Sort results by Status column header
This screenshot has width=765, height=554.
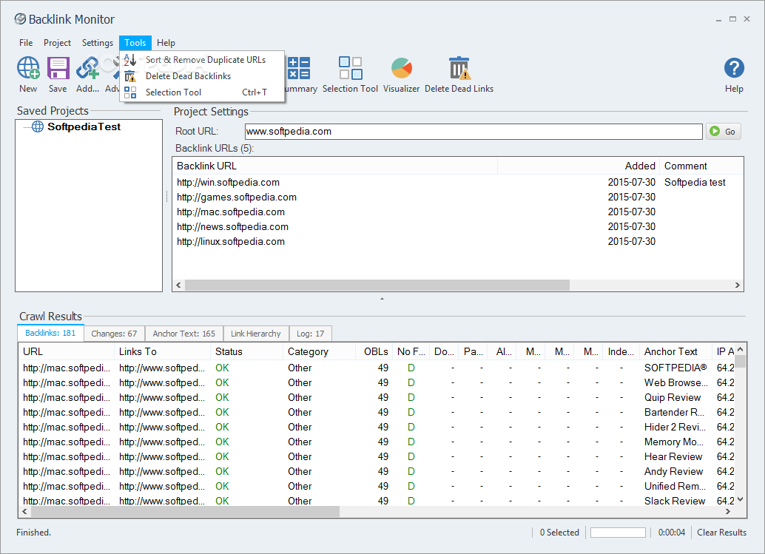coord(229,352)
